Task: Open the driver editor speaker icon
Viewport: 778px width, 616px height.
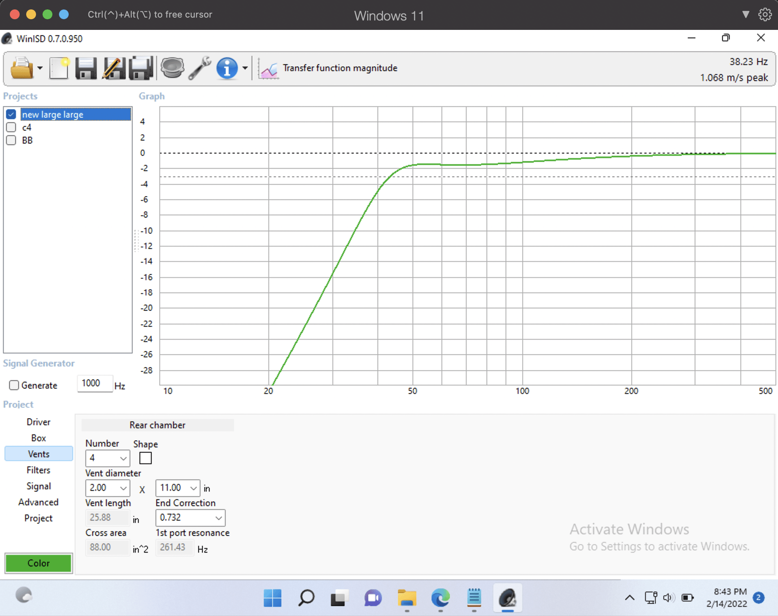Action: pos(172,68)
